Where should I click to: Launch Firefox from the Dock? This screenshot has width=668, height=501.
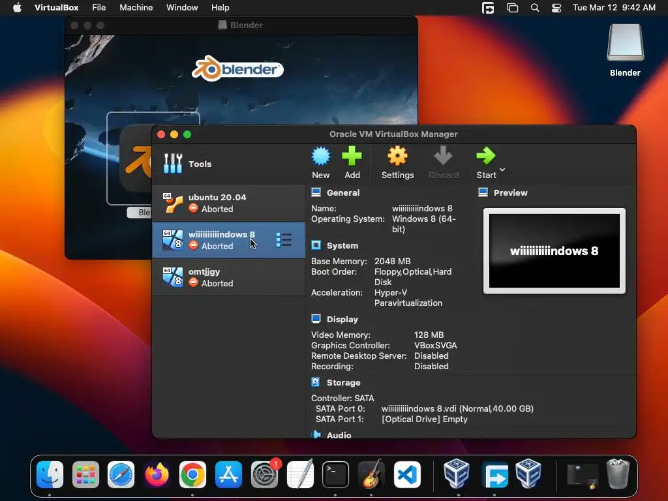click(x=157, y=474)
